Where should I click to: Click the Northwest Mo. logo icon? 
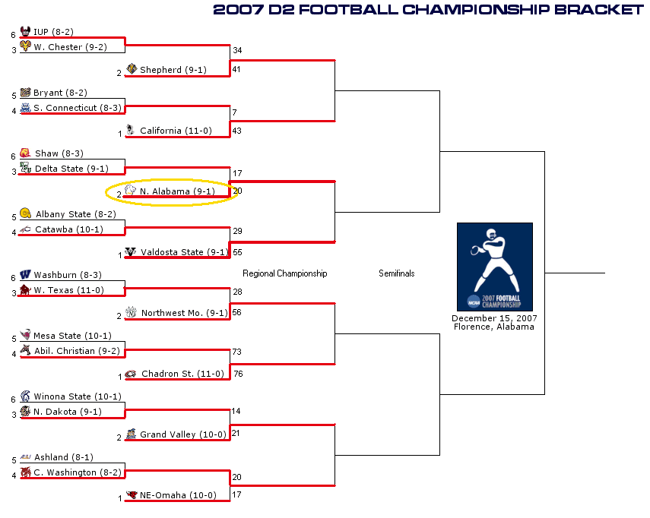[x=131, y=312]
